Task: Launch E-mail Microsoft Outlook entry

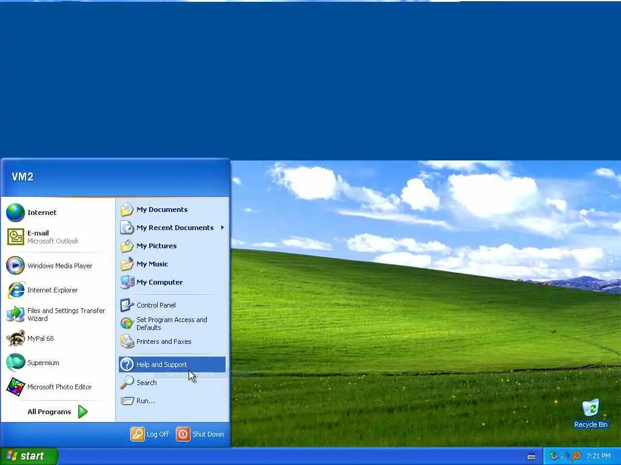Action: (x=58, y=237)
